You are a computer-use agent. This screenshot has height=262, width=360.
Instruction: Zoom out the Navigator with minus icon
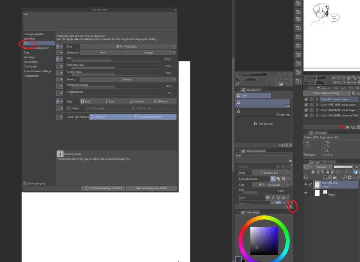(x=339, y=78)
